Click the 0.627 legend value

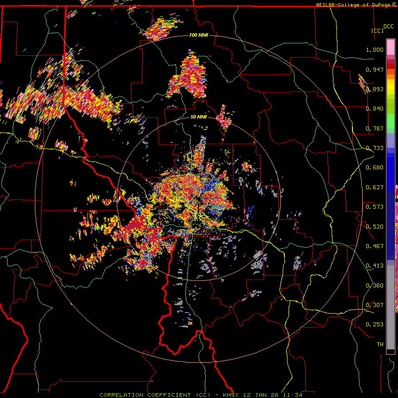coord(375,188)
